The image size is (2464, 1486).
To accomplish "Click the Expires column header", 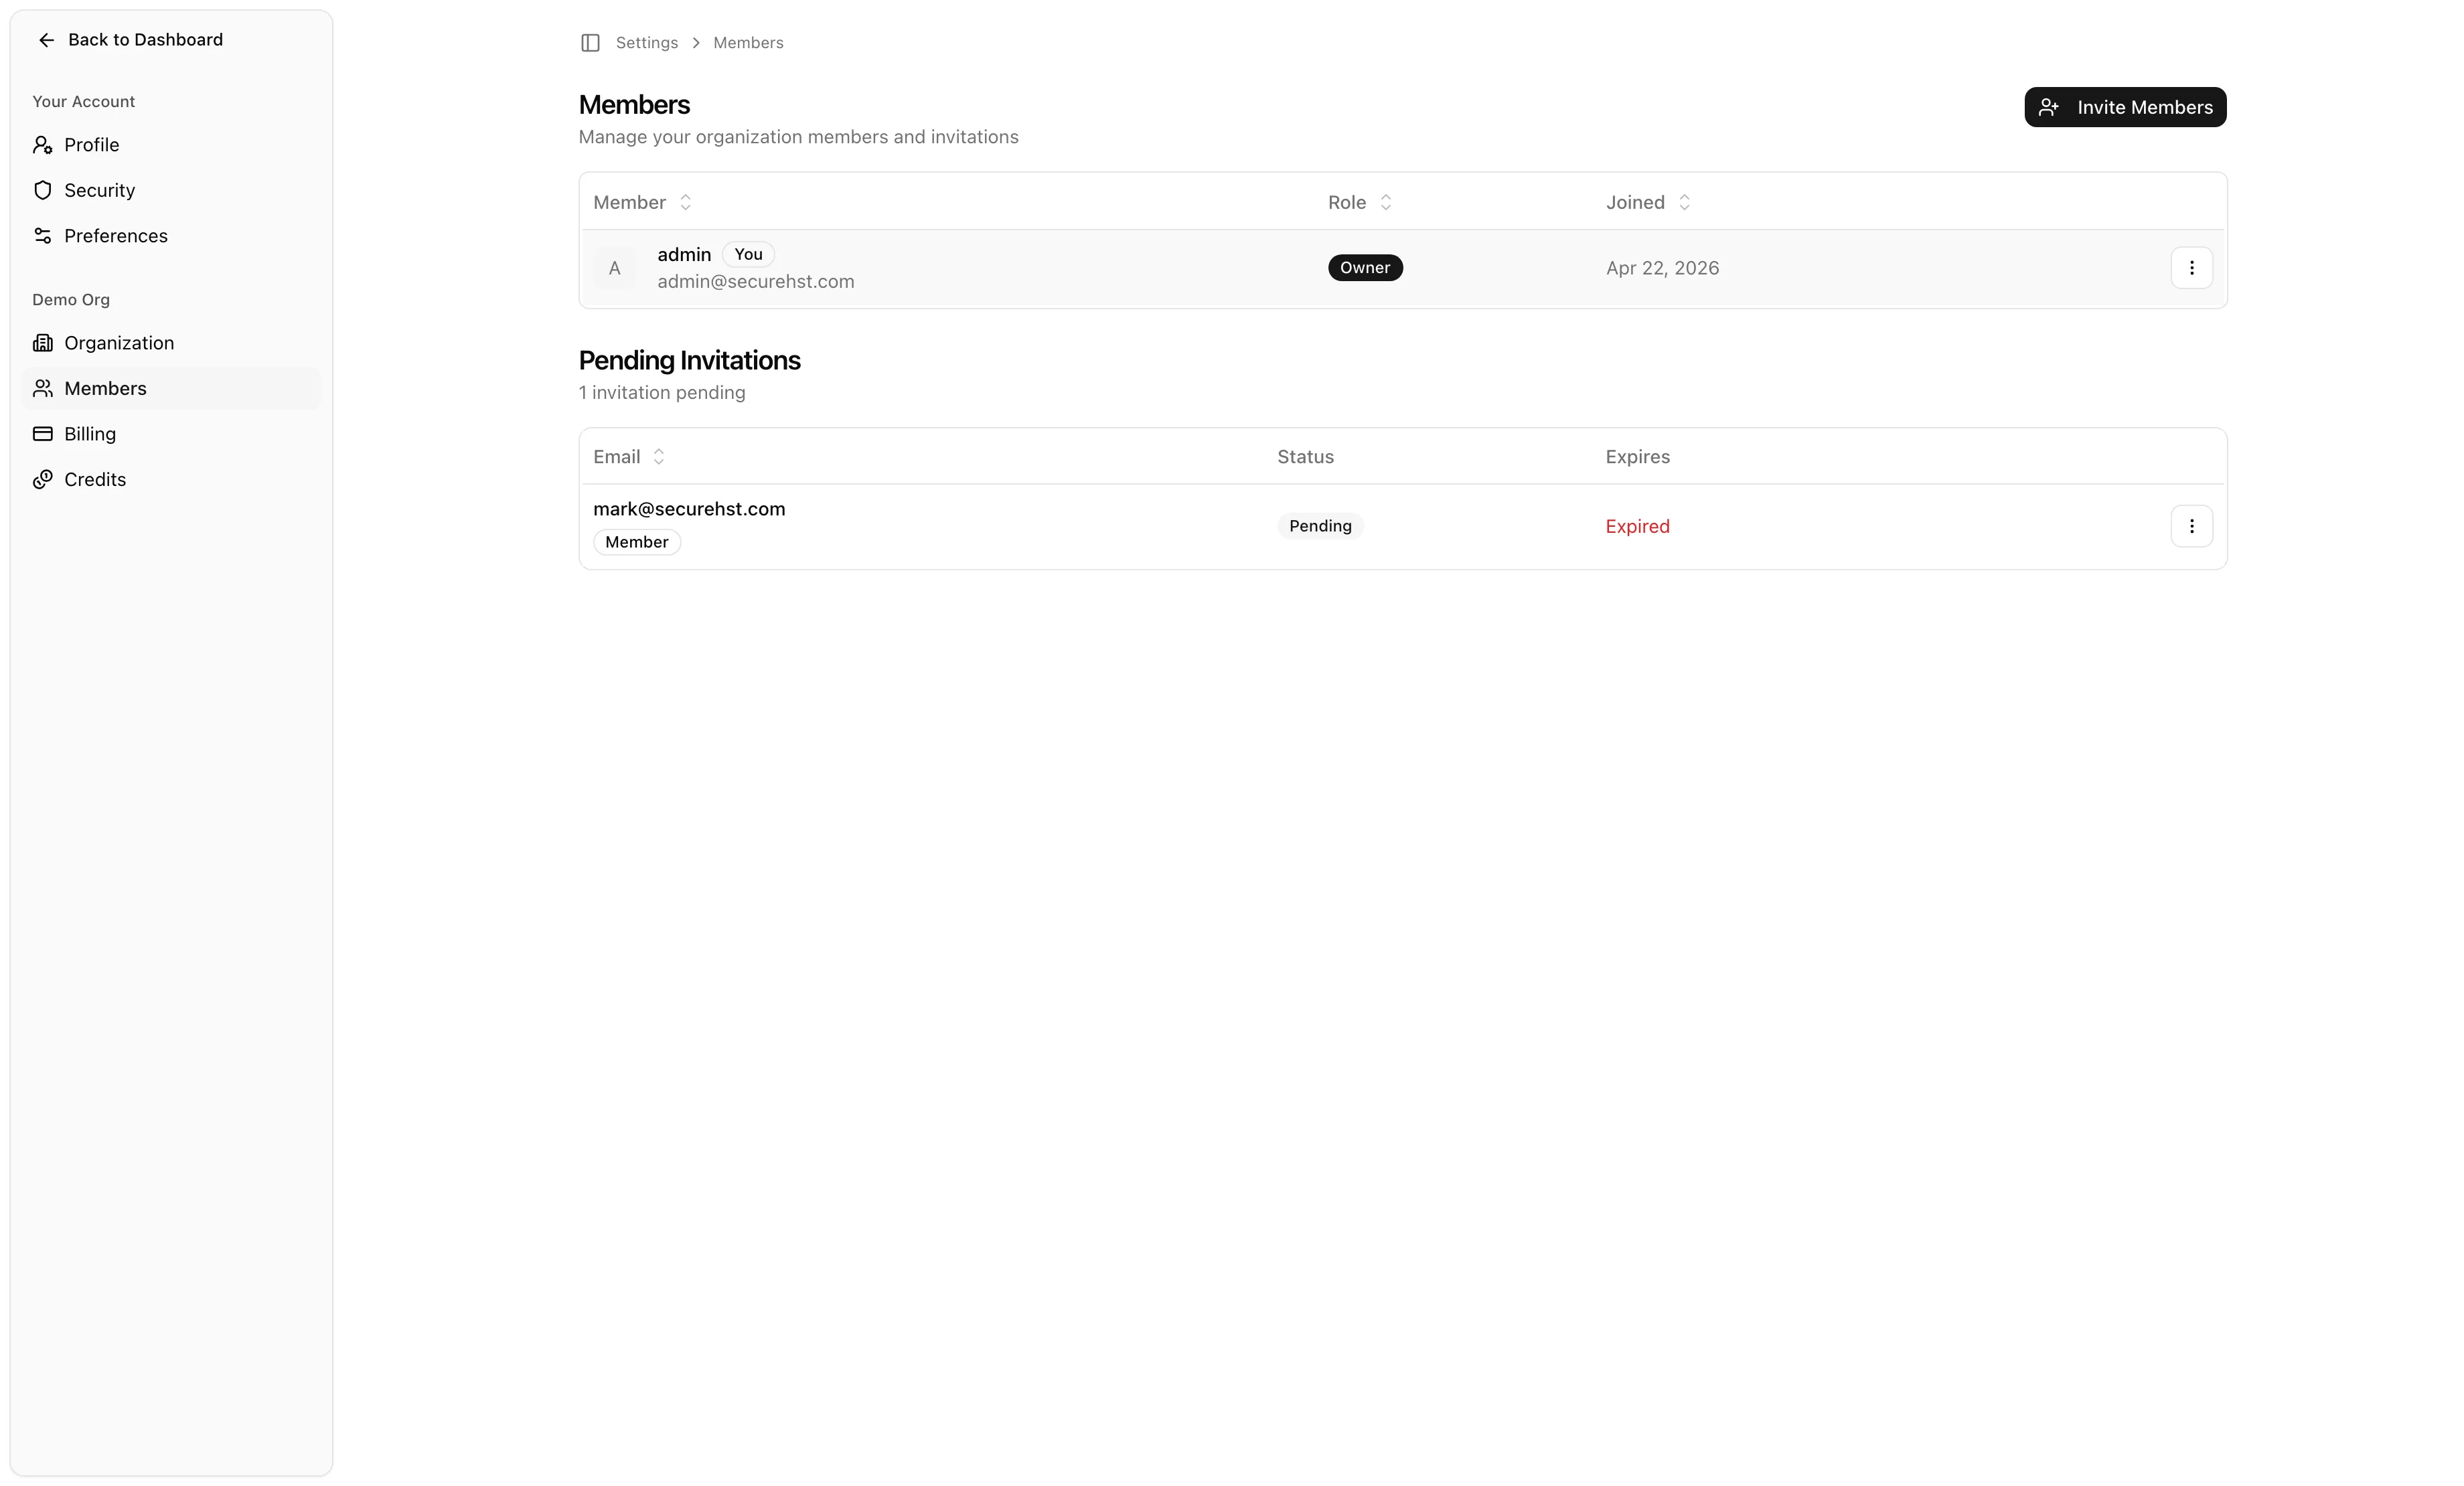I will click(x=1637, y=457).
